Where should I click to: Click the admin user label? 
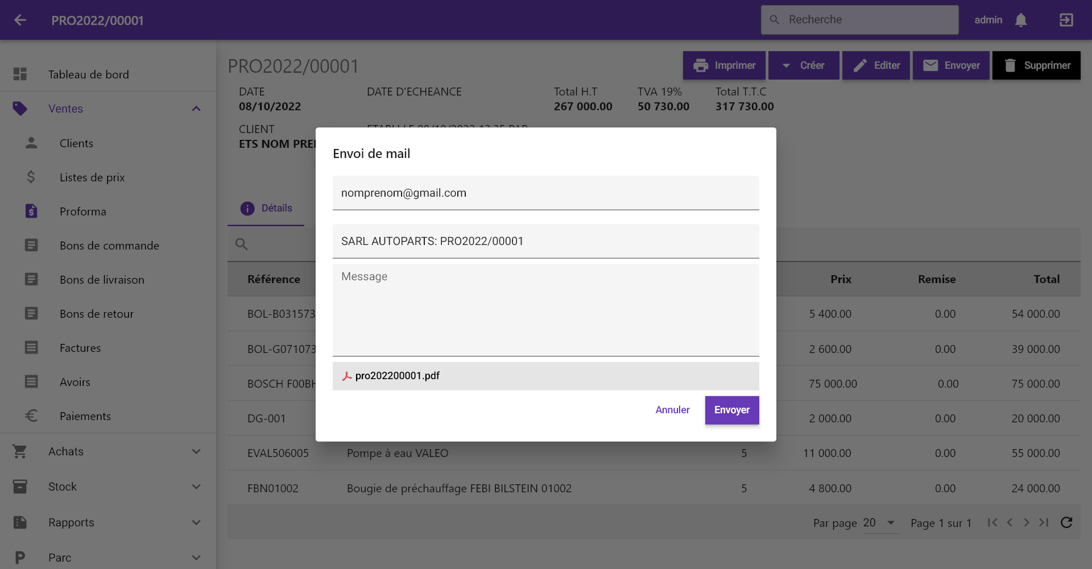(988, 20)
